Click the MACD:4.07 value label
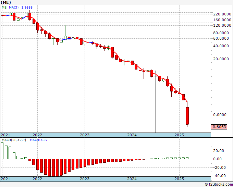The width and height of the screenshot is (233, 187). (x=39, y=140)
